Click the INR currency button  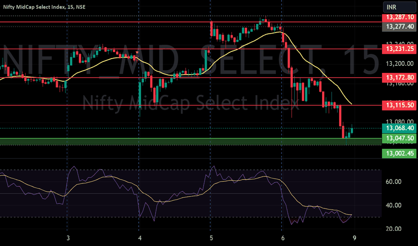[399, 7]
